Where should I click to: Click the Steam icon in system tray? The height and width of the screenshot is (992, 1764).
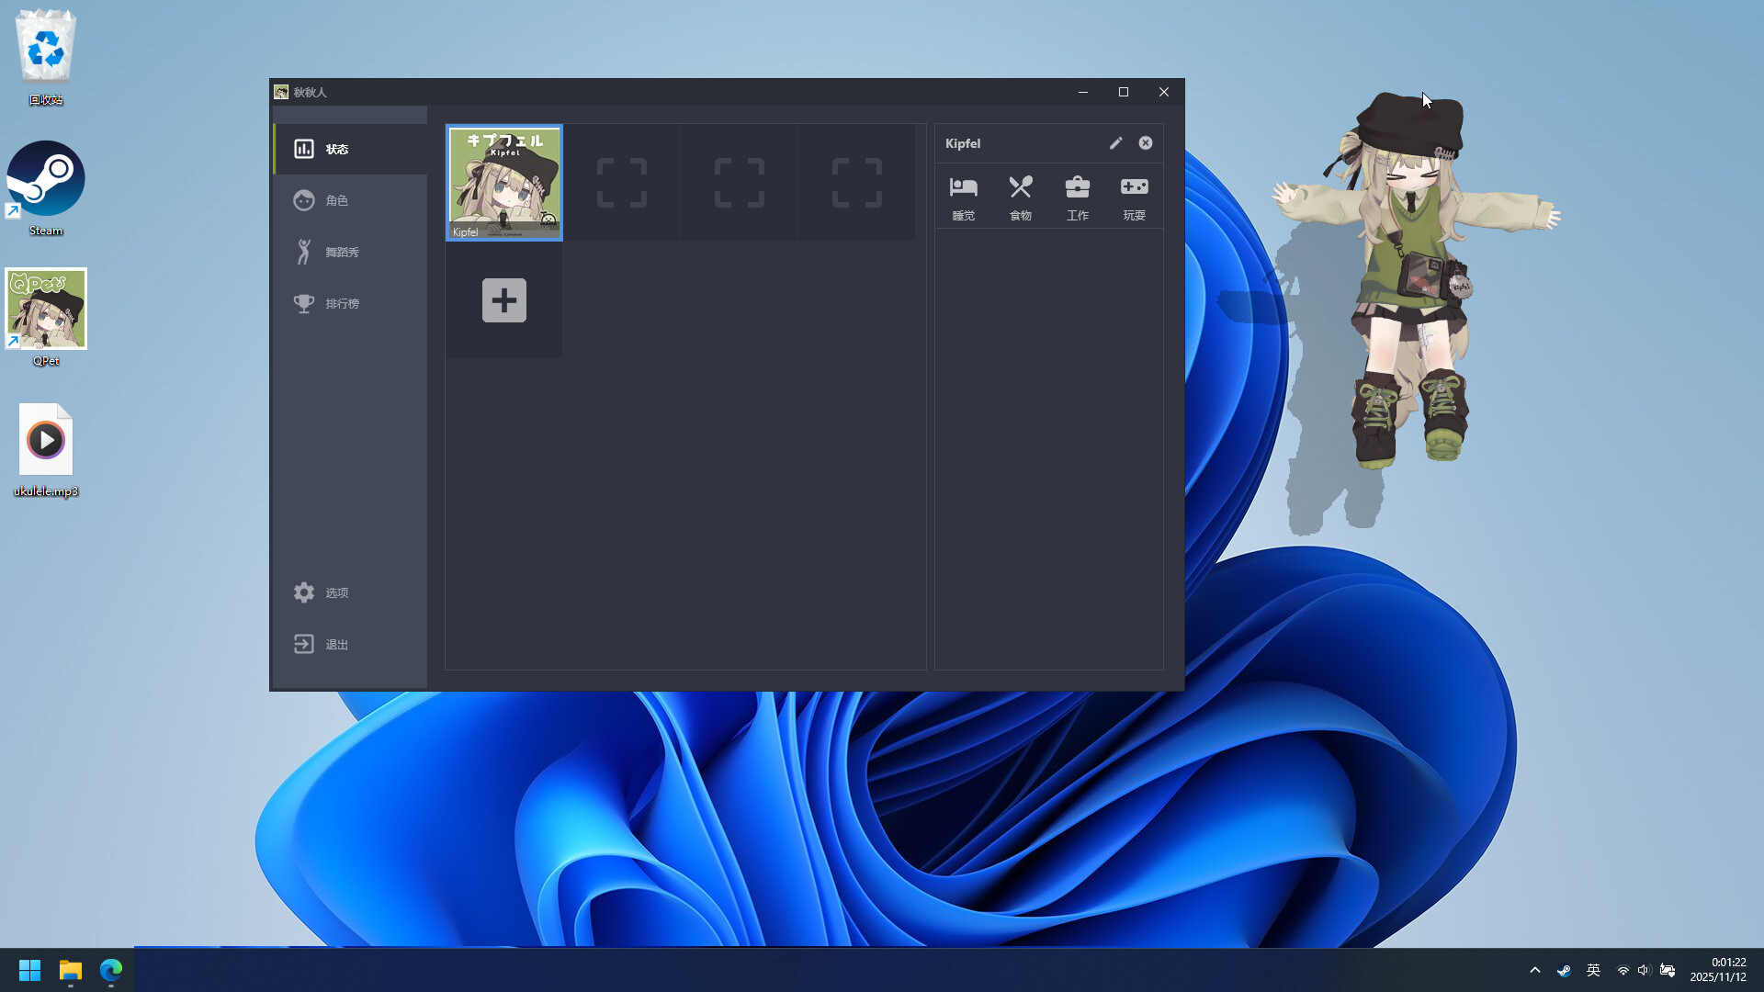[1564, 969]
